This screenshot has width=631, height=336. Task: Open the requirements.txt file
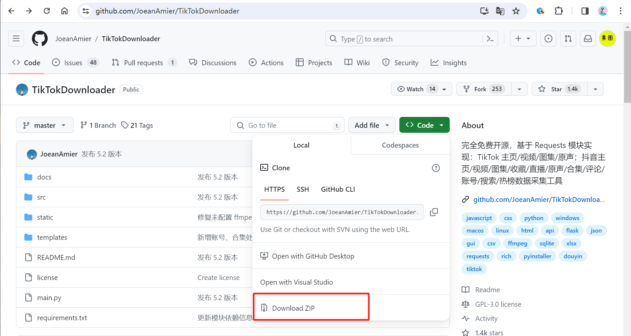coord(62,318)
